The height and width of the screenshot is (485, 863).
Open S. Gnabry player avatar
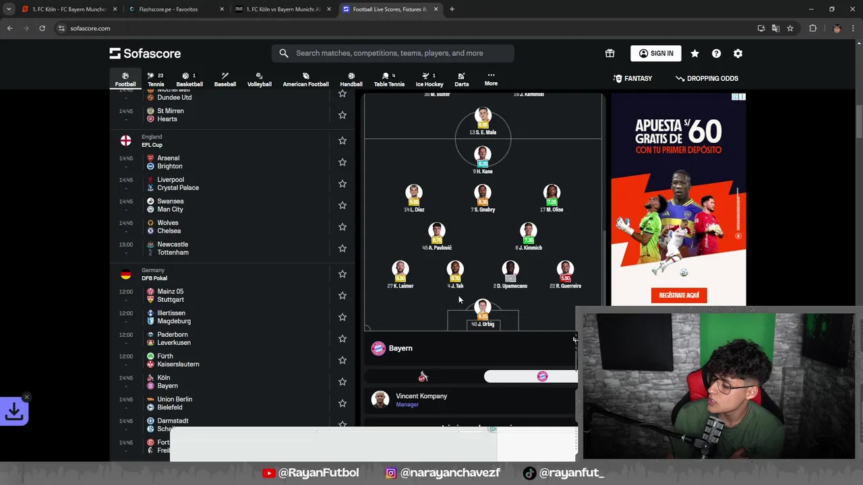pyautogui.click(x=483, y=193)
